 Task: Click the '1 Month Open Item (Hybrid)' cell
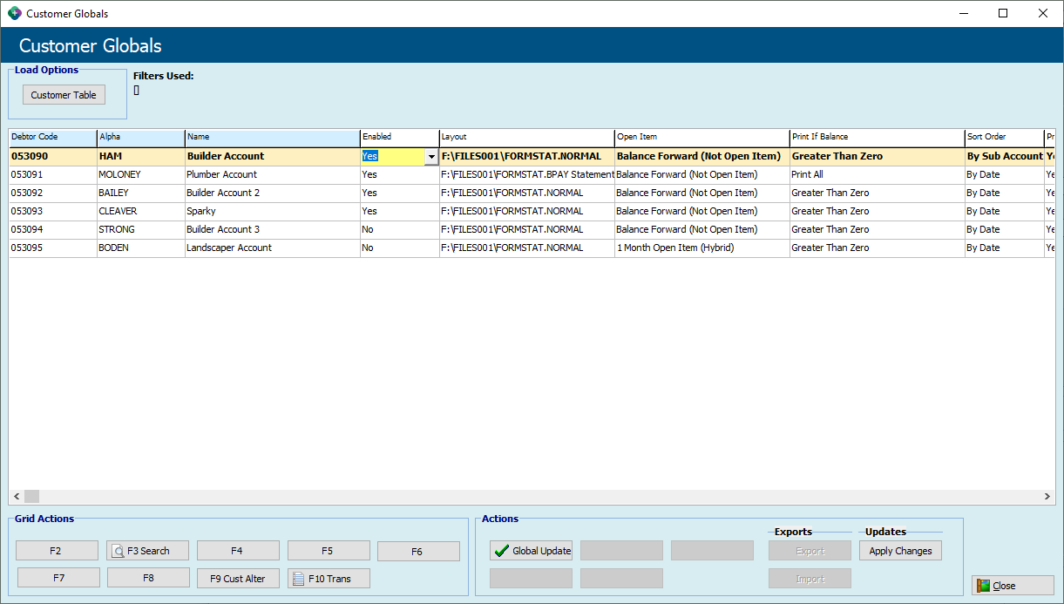702,248
